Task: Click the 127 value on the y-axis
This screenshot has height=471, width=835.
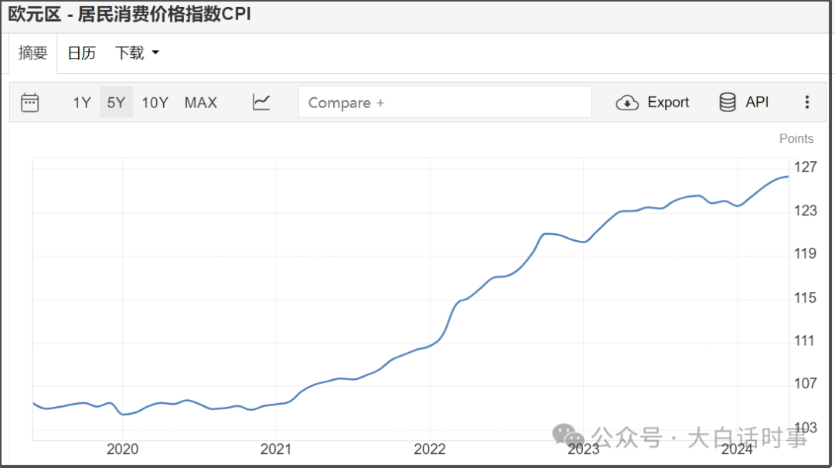Action: coord(806,168)
